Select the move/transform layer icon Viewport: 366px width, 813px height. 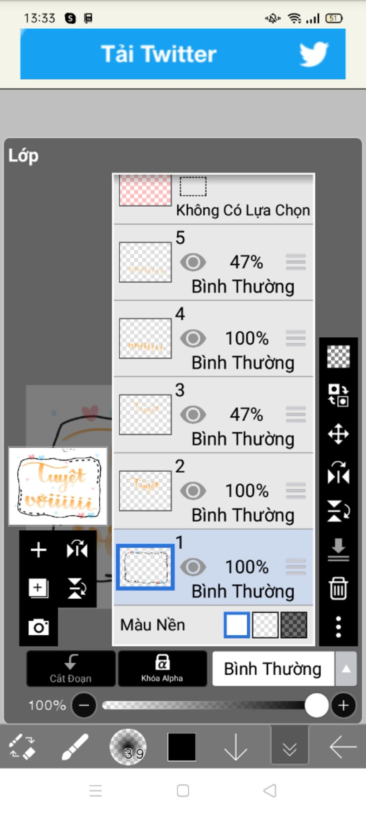(x=338, y=434)
